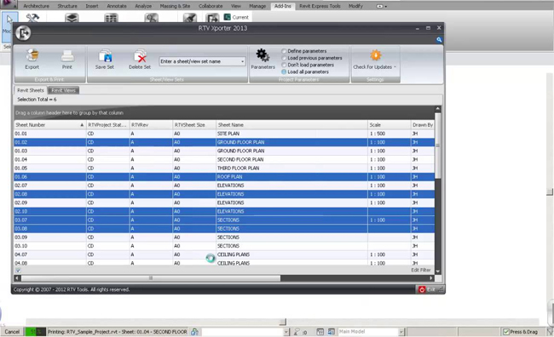Open the Main Model dropdown in status bar
The image size is (554, 337).
(401, 332)
